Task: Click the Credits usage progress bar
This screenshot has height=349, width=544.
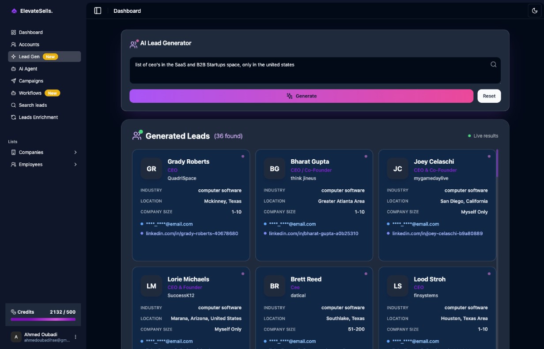Action: 43,319
